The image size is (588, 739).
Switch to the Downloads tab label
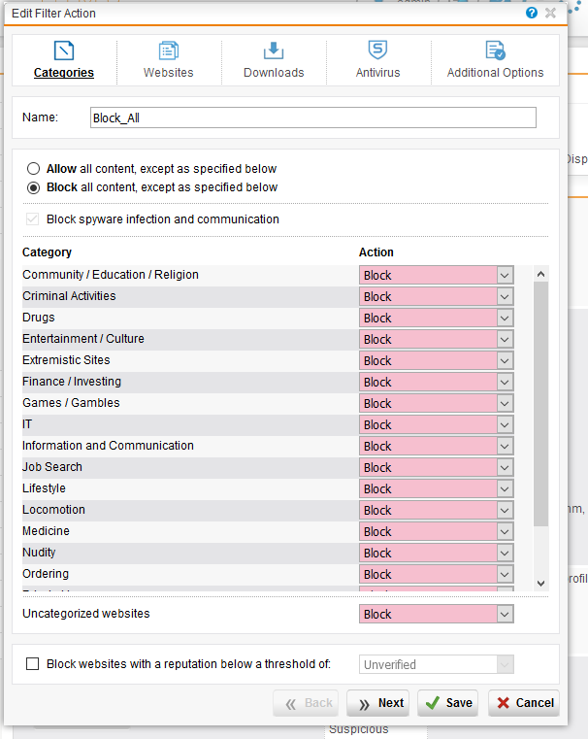274,73
